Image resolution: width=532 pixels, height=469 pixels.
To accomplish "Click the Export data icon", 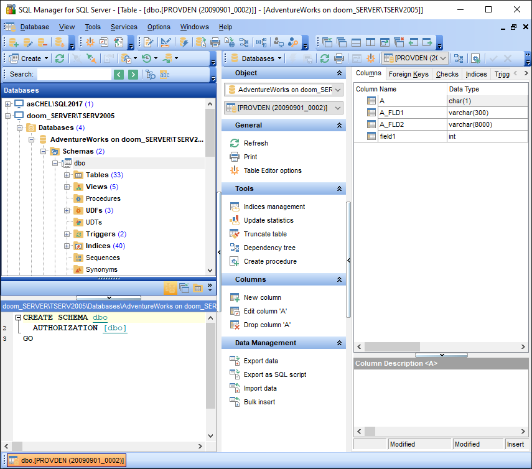I will 235,361.
